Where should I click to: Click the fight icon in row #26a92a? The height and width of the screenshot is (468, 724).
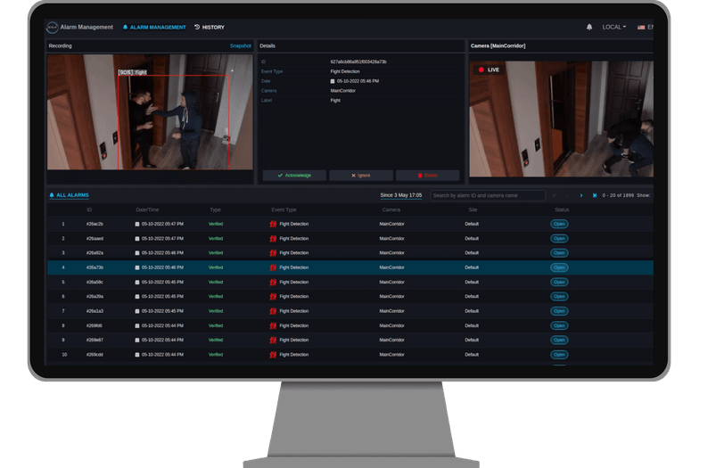click(273, 253)
